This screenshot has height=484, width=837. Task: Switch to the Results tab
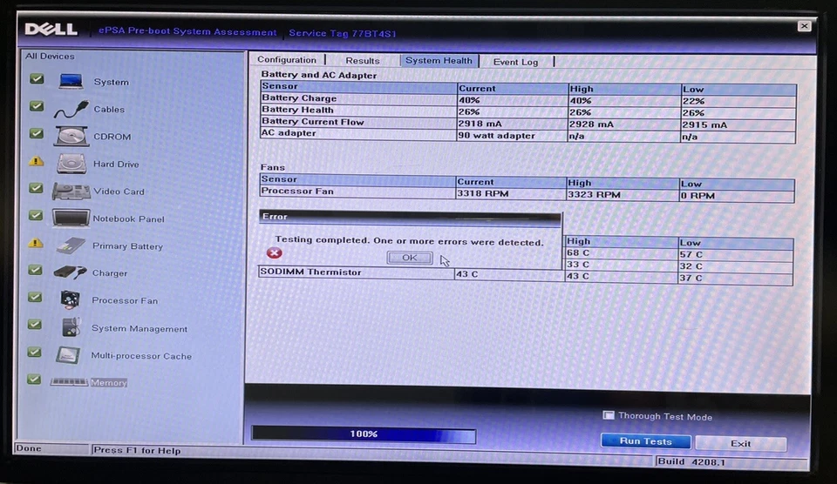click(x=363, y=61)
